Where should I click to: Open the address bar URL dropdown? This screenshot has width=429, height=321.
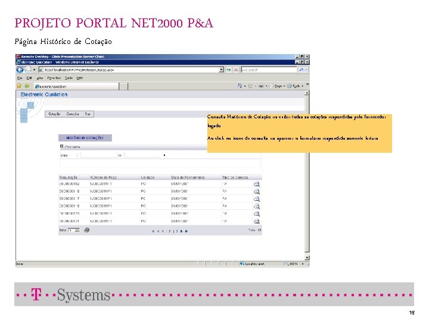pos(221,70)
